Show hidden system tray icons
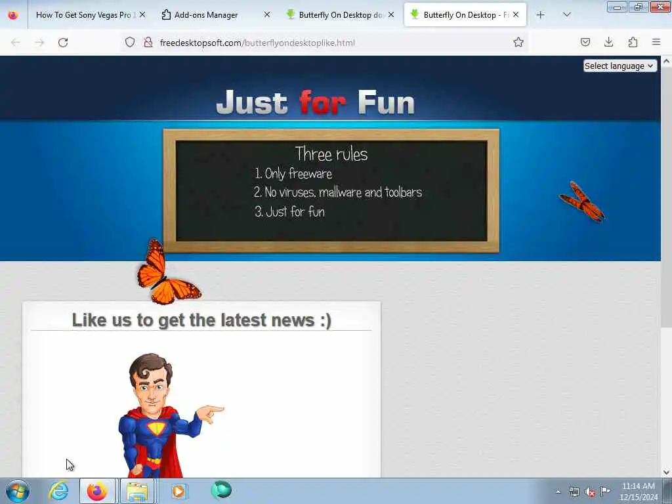This screenshot has height=504, width=672. pos(558,492)
